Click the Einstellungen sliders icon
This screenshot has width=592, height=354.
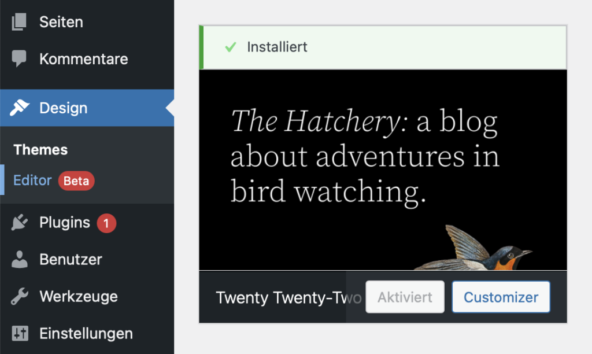pyautogui.click(x=19, y=334)
